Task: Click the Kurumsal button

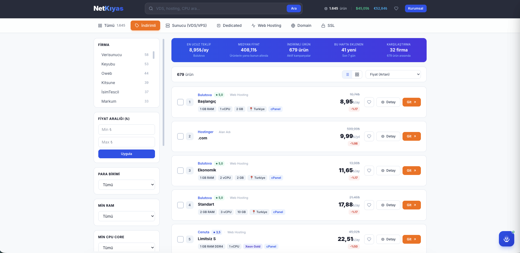Action: click(x=416, y=8)
